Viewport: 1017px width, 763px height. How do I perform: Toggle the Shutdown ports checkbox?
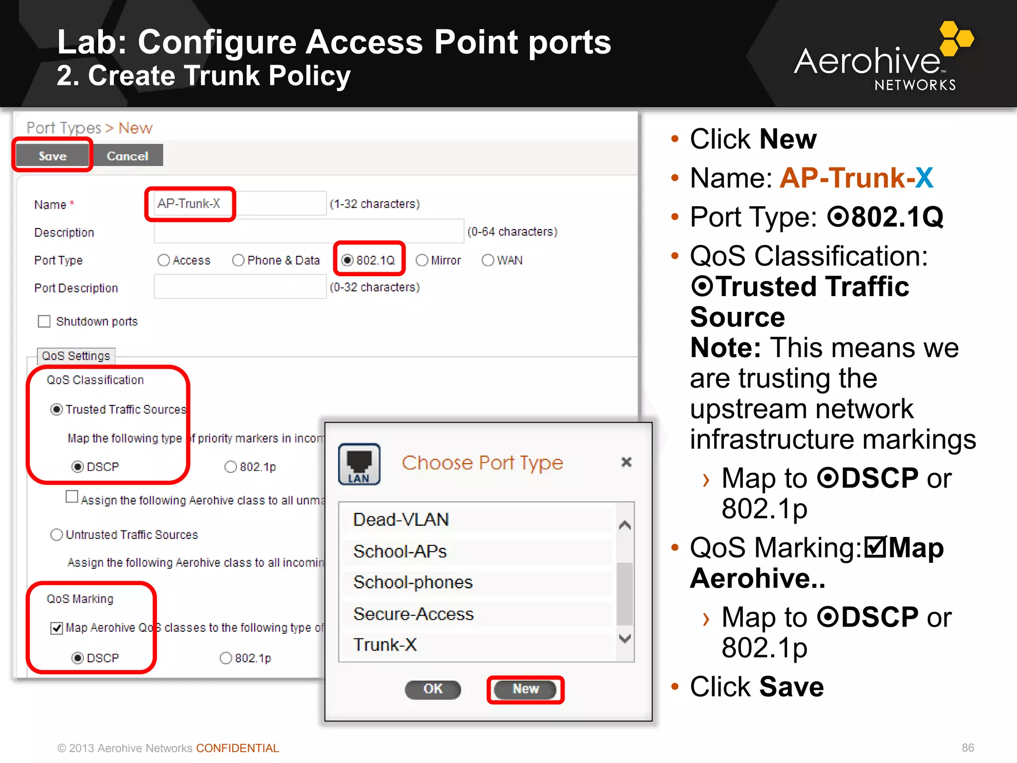44,321
